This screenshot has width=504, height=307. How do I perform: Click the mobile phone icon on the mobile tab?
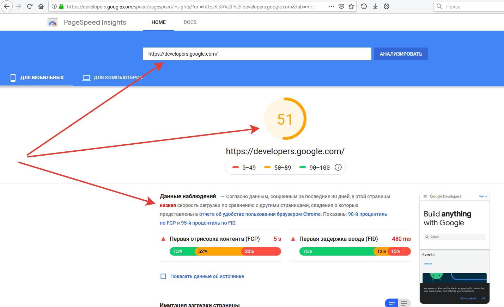(x=13, y=77)
